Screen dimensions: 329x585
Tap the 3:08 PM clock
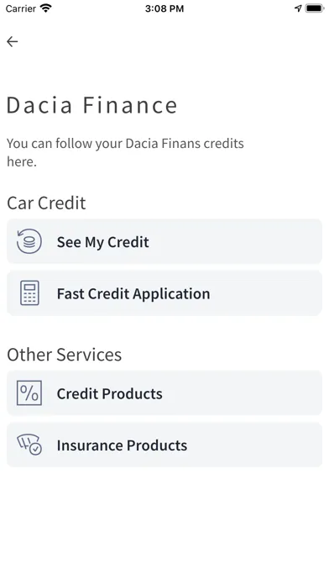164,8
